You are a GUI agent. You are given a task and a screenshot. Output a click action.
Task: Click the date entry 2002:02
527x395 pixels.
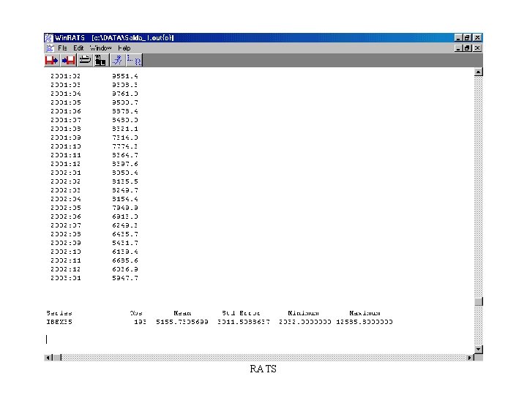[66, 181]
